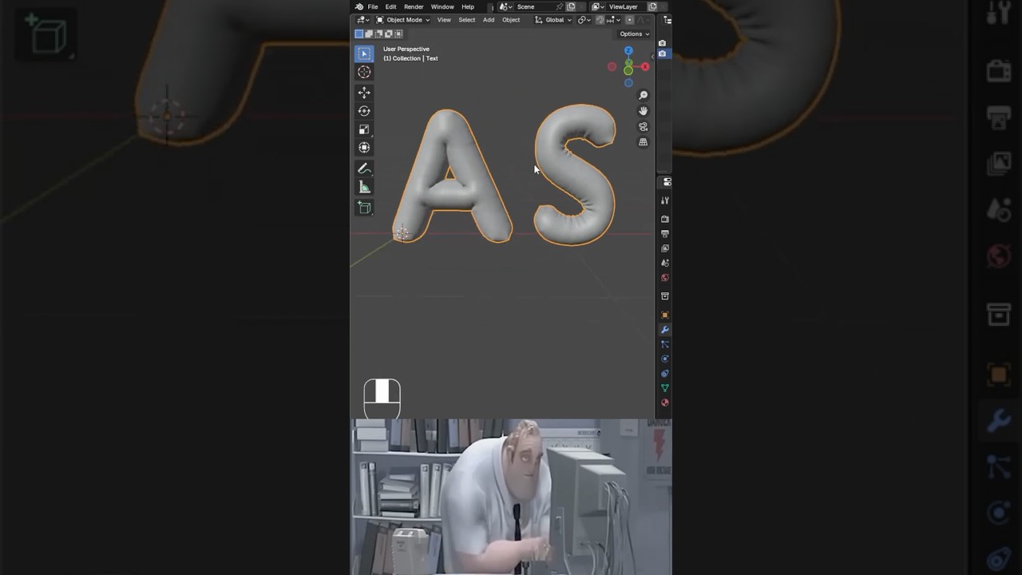1022x575 pixels.
Task: Open World properties tab
Action: pos(665,278)
